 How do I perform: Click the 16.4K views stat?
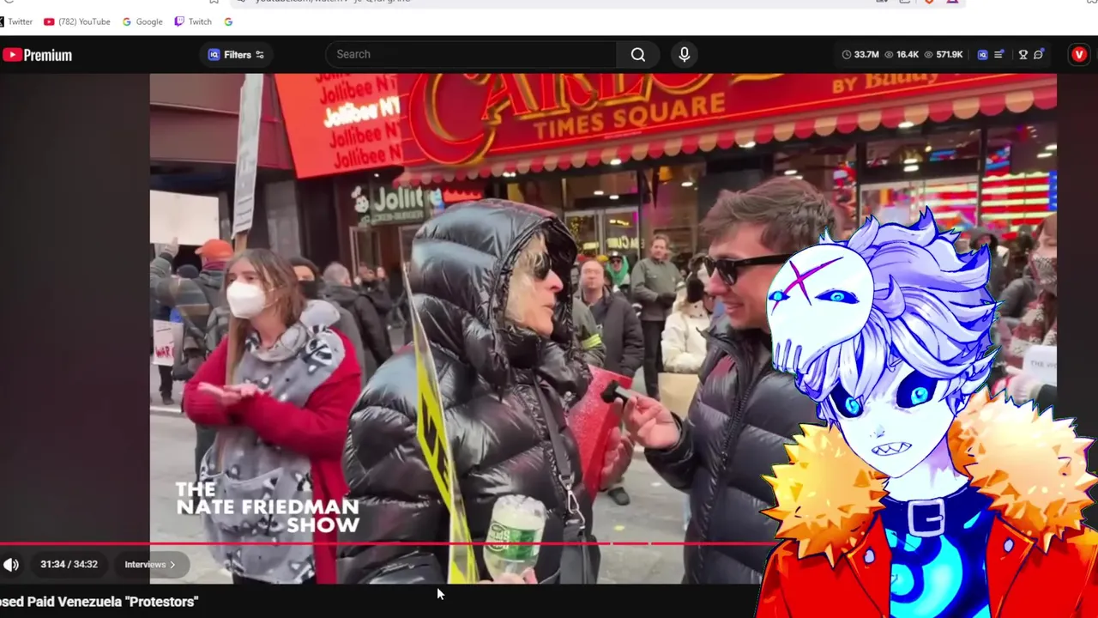902,54
